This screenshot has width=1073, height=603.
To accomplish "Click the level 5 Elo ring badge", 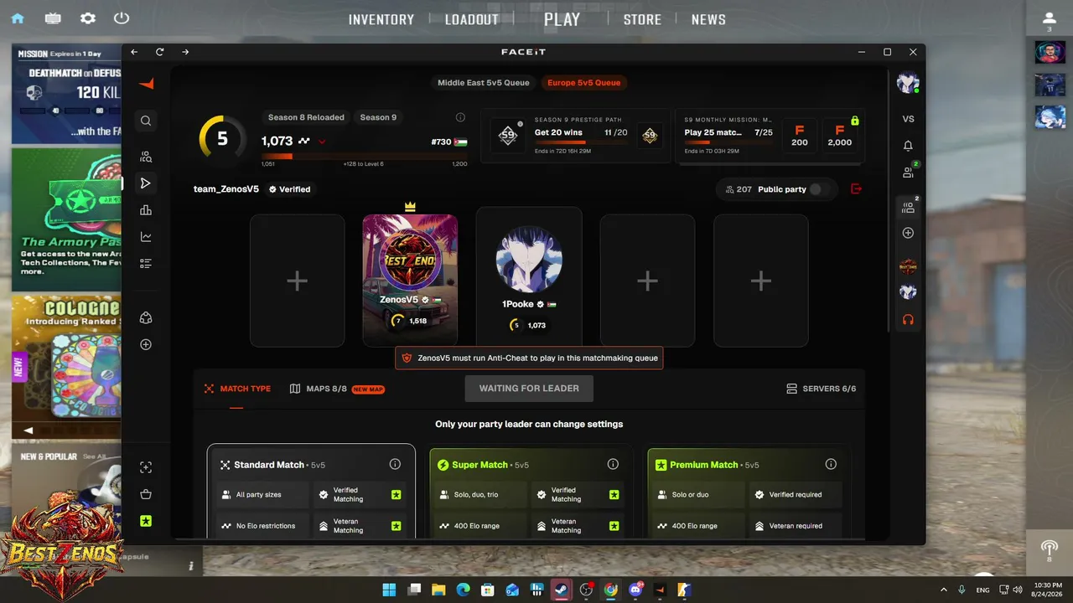I will [222, 138].
